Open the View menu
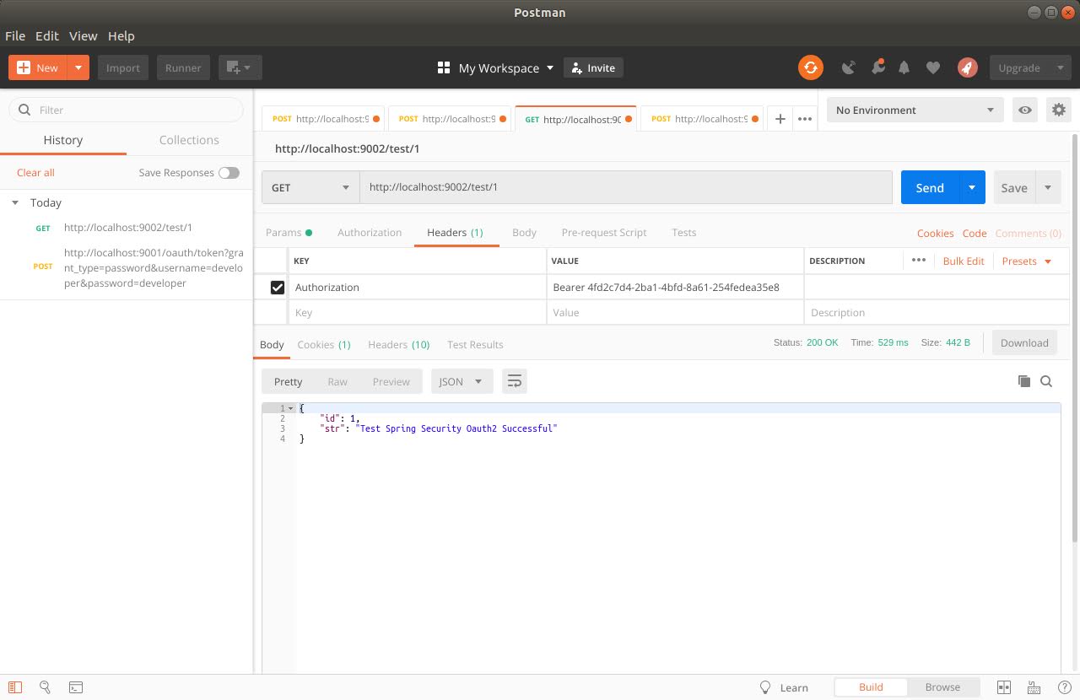1080x700 pixels. tap(83, 35)
